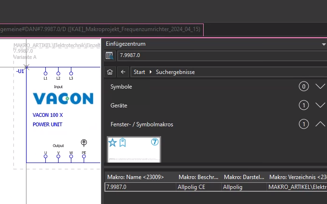Click the circled 7 variant icon on thumbnail
The height and width of the screenshot is (204, 327).
click(155, 142)
